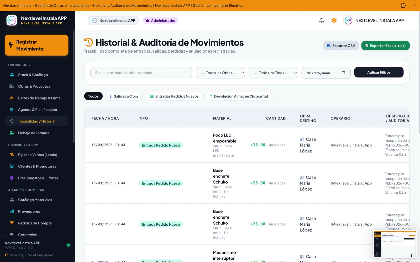Expand the NEXTLEVEL INSTALA APP account menu
The image size is (420, 262).
376,20
